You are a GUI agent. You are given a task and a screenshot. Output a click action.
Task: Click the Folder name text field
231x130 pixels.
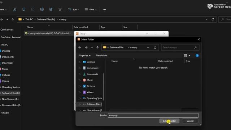[x=153, y=115]
